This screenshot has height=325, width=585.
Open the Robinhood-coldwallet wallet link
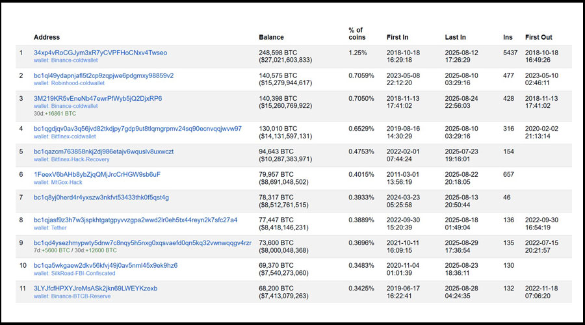(x=77, y=83)
